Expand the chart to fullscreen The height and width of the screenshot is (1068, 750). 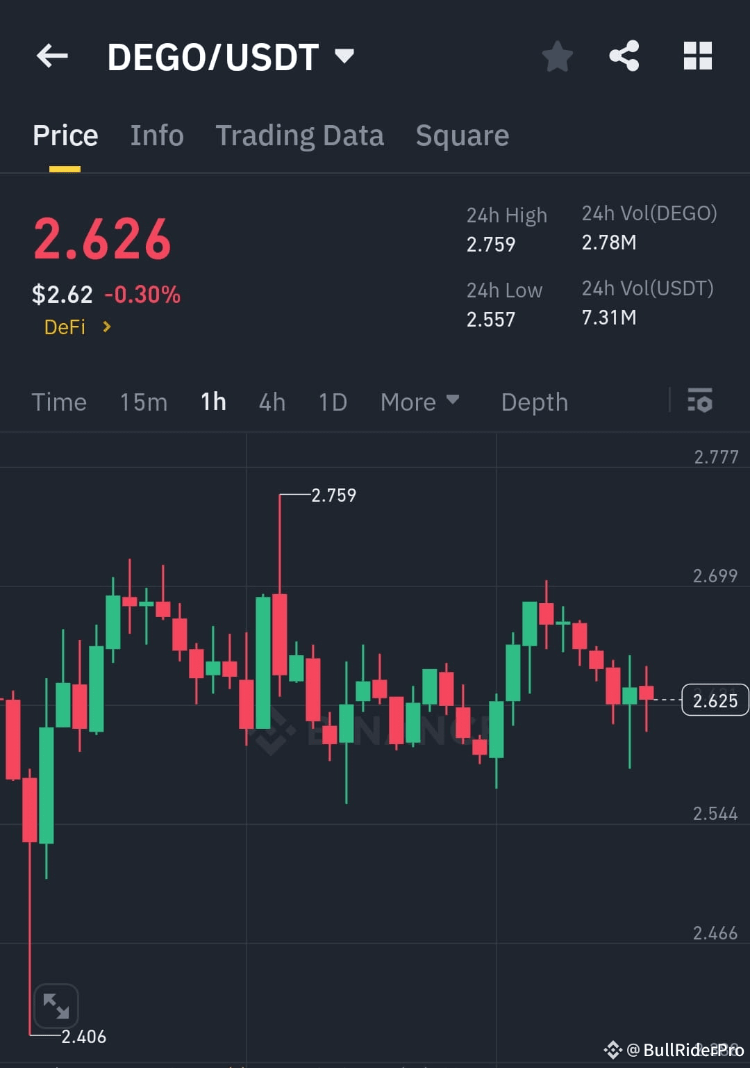coord(56,1005)
